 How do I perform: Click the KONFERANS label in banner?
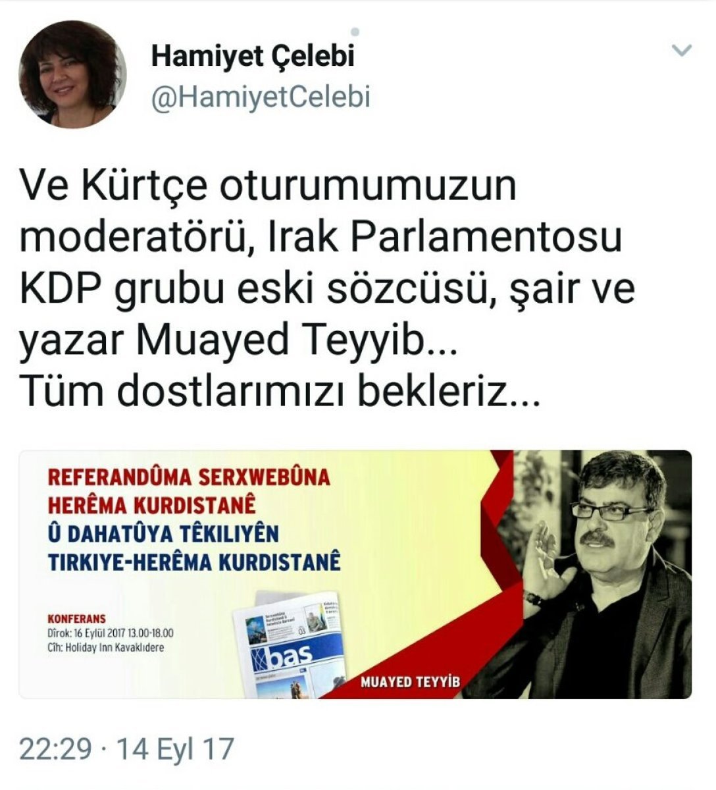(77, 619)
